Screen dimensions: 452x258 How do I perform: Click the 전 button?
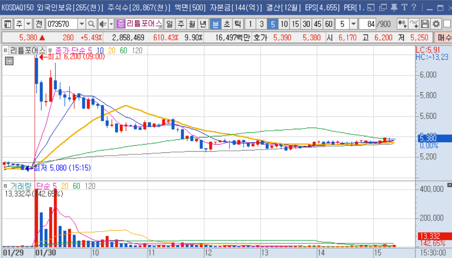click(39, 24)
